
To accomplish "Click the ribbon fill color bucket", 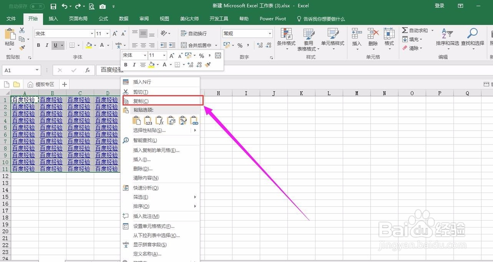I will pos(88,45).
